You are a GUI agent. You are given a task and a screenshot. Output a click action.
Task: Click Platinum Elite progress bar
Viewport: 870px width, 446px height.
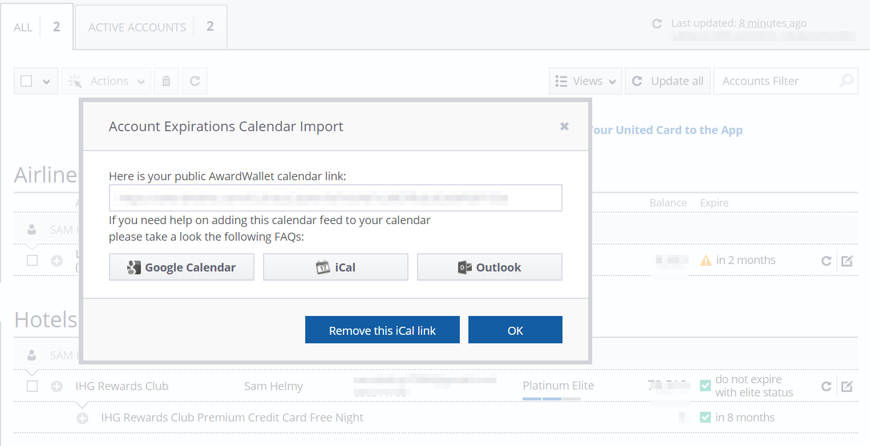(552, 399)
